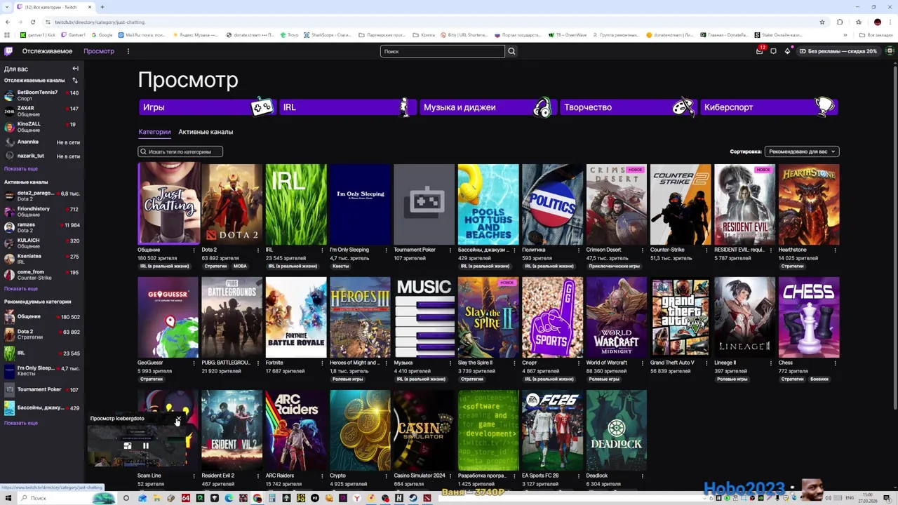Open the 'Все закладки' bookmarks folder

pyautogui.click(x=877, y=35)
